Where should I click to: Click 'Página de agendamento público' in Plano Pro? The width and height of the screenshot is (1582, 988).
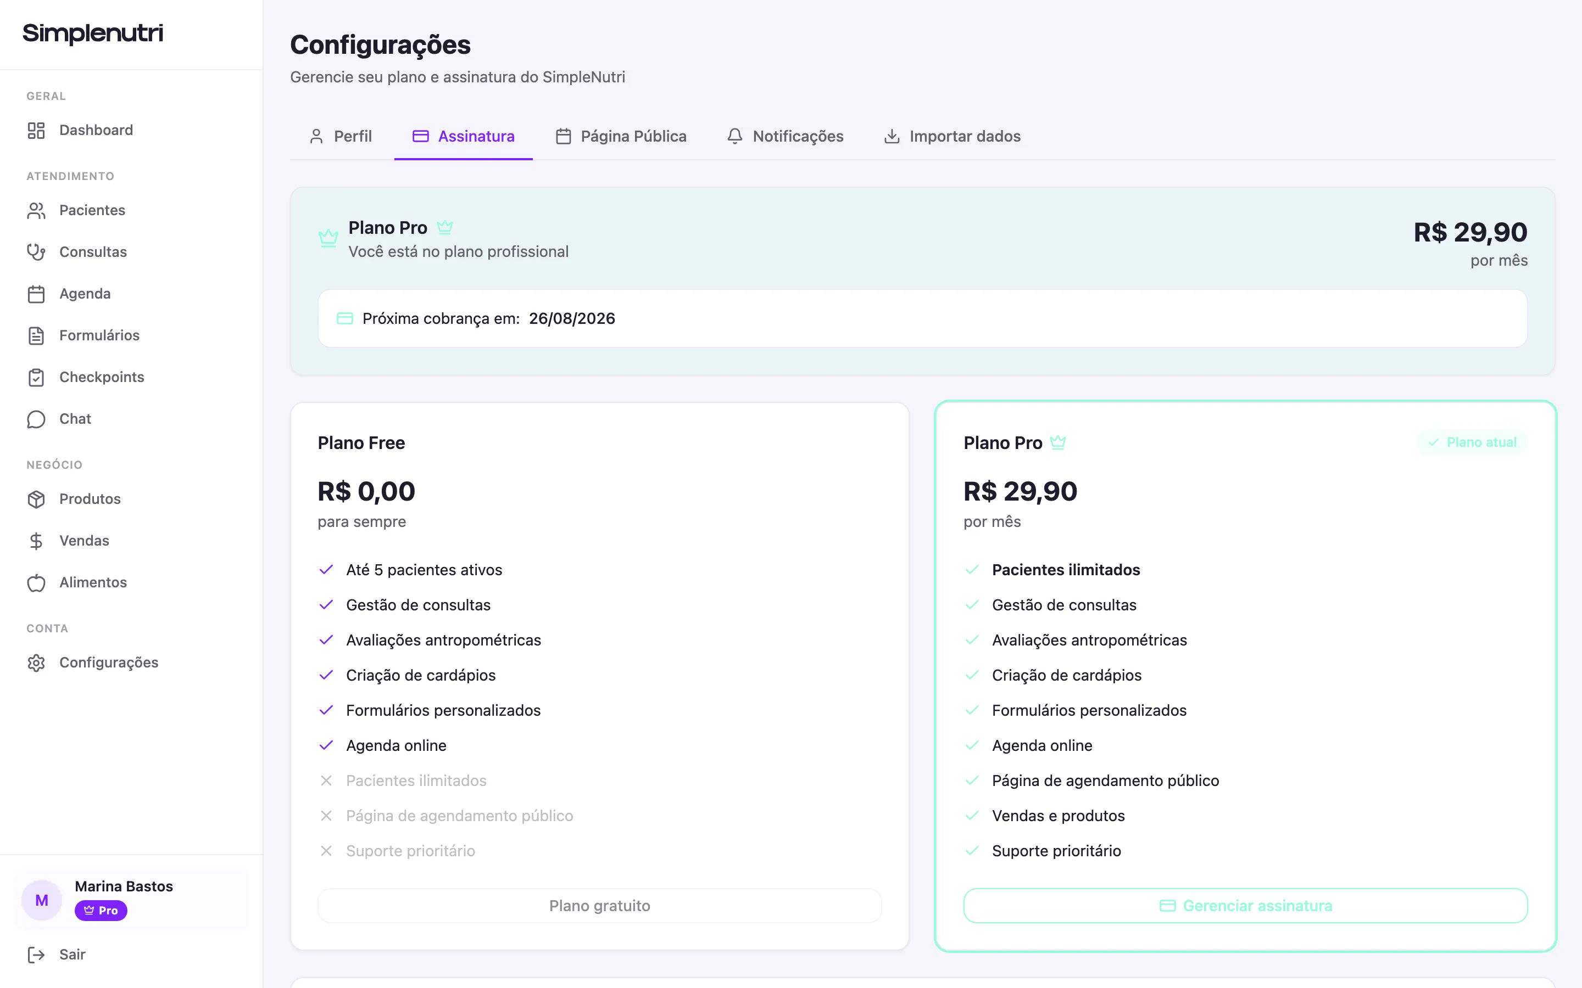(x=1105, y=781)
